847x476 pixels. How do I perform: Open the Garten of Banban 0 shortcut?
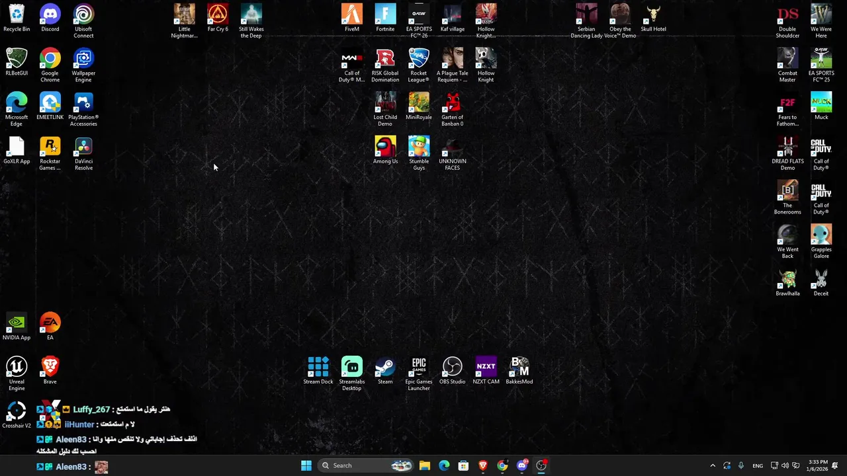click(x=453, y=109)
